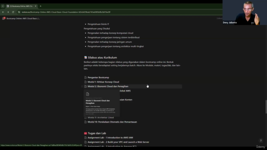Click the browser back arrow
The image size is (267, 150).
click(3, 12)
